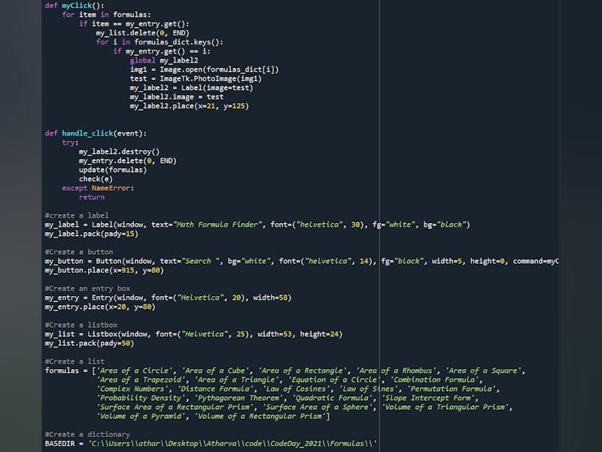Click the 'my_label2.destroy()' line

(x=119, y=152)
